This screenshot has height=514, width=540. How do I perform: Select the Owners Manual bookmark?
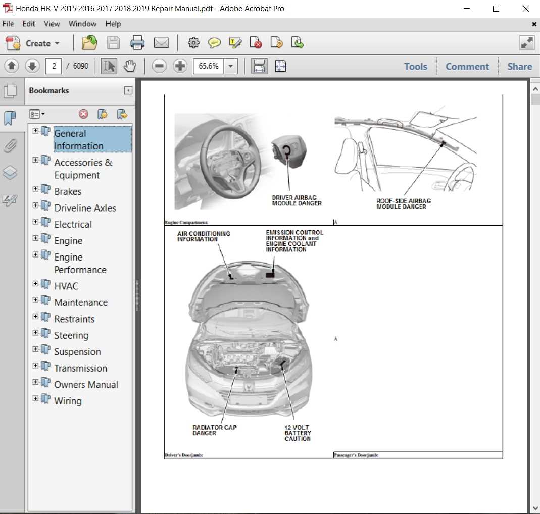point(86,385)
